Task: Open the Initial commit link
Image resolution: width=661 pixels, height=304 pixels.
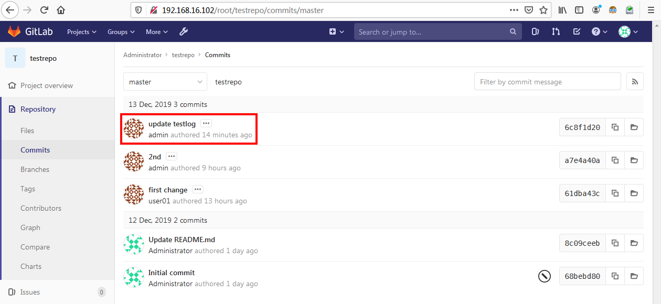Action: (172, 273)
